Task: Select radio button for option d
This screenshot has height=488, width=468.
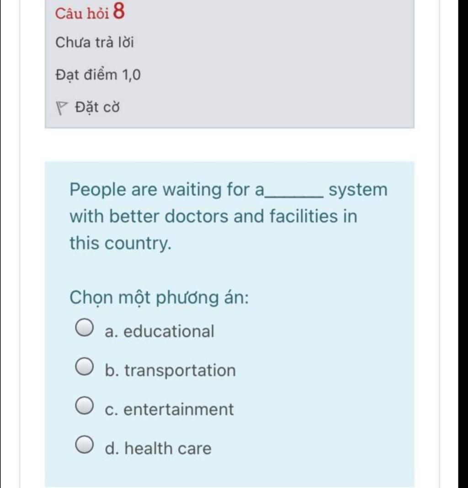Action: tap(84, 445)
